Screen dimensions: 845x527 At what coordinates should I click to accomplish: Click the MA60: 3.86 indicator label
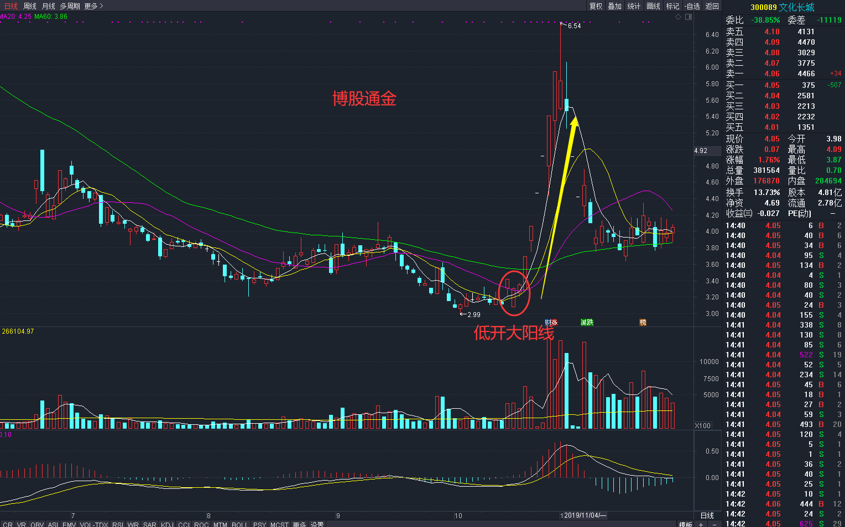tap(51, 17)
